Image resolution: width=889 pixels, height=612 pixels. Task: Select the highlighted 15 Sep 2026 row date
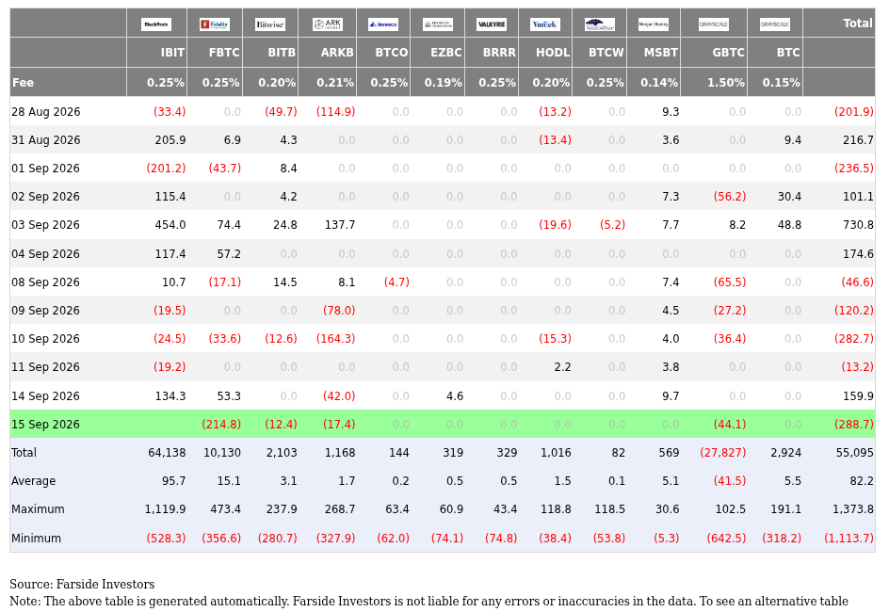45,425
